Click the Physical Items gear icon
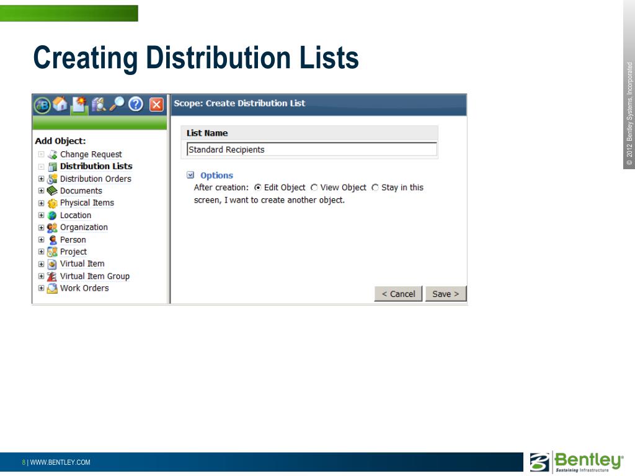This screenshot has width=635, height=476. pyautogui.click(x=52, y=203)
